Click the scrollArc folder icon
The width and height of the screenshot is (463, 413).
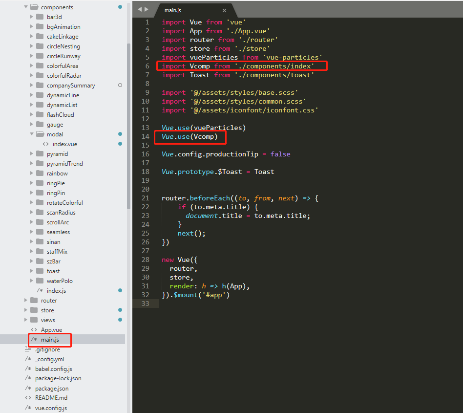[40, 222]
